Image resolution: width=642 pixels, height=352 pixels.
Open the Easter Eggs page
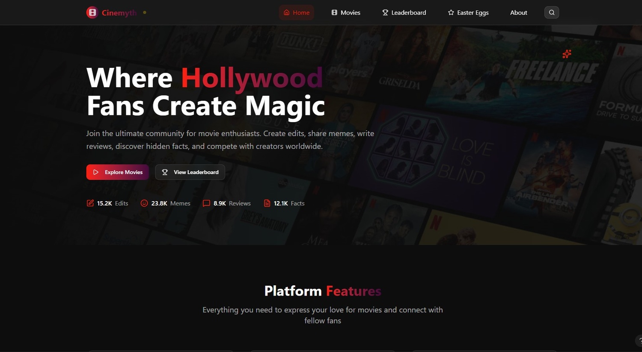click(x=468, y=13)
